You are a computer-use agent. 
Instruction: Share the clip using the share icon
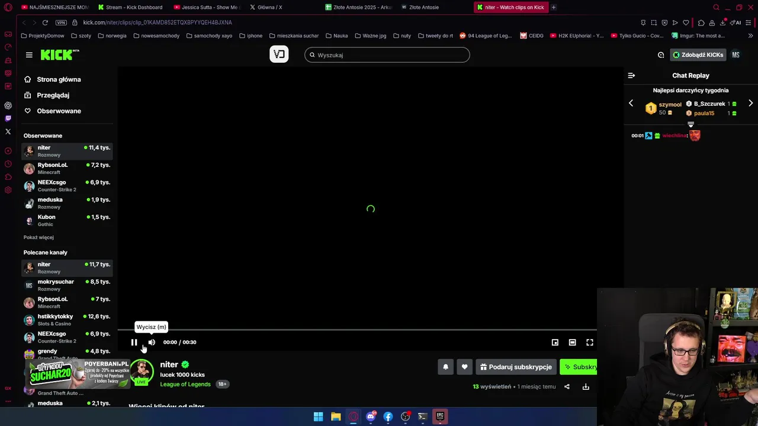(567, 386)
